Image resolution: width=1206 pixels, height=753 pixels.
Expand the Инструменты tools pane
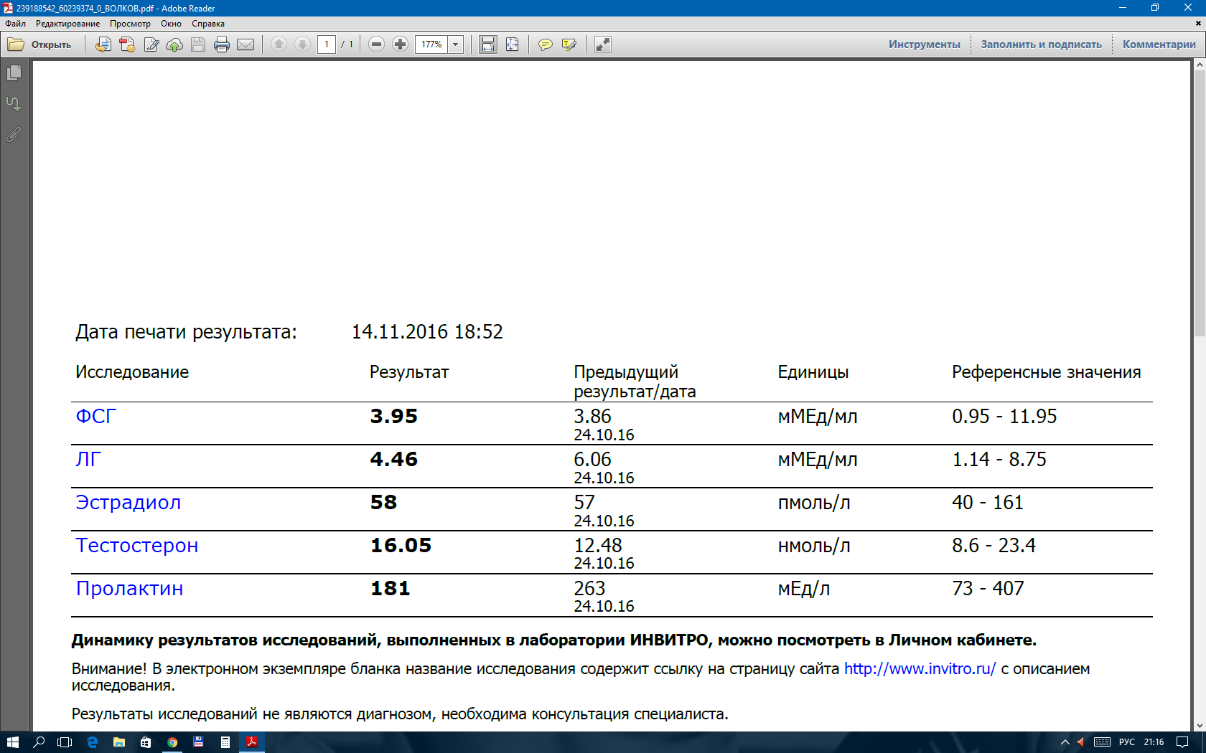[x=924, y=44]
